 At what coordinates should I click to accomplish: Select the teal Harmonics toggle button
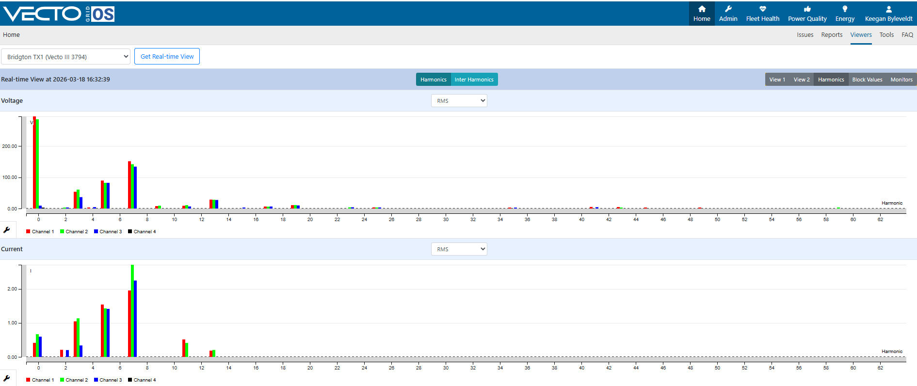point(434,80)
